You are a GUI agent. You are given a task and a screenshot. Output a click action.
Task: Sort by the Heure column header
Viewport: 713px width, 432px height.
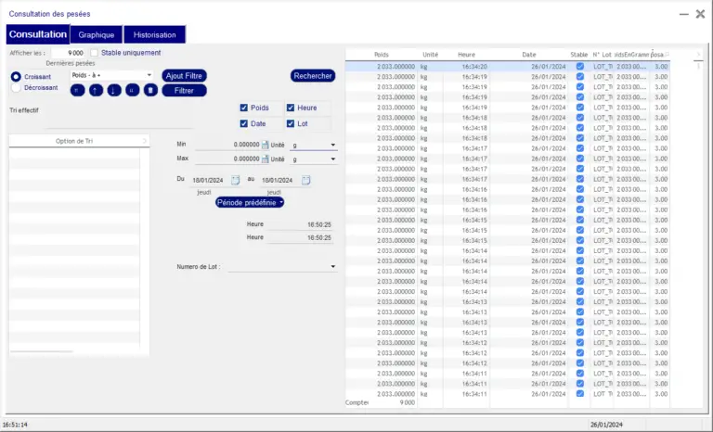pos(467,55)
